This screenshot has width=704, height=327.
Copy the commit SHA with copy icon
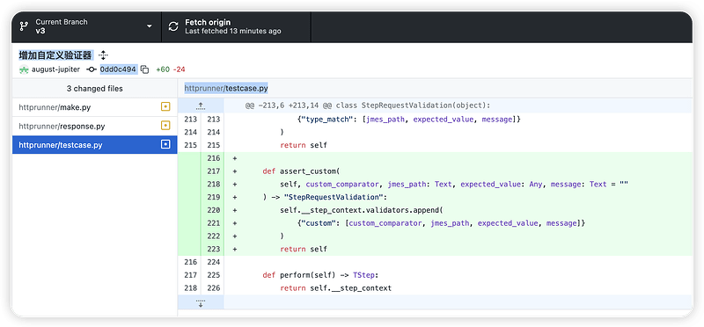[x=144, y=69]
